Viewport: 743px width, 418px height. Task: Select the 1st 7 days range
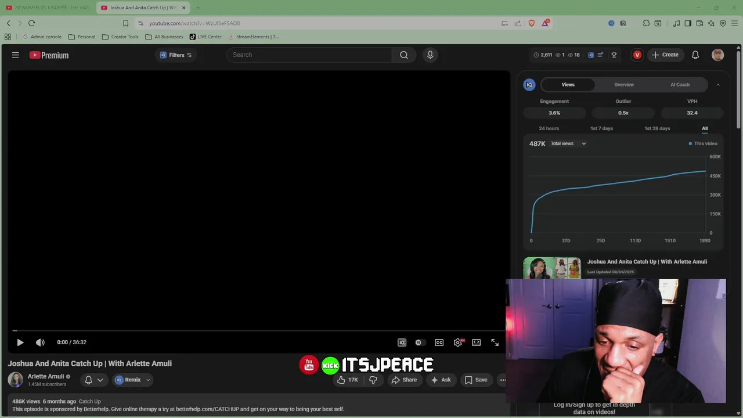[x=601, y=128]
